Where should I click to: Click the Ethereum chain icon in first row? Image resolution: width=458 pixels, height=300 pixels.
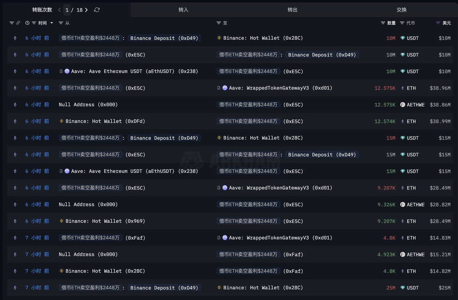tap(15, 38)
